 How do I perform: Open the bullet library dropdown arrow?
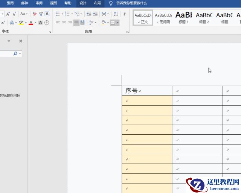tap(62, 14)
